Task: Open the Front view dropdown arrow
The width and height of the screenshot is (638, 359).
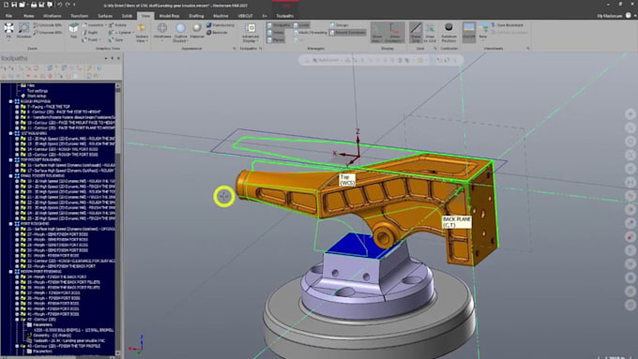Action: [x=101, y=40]
